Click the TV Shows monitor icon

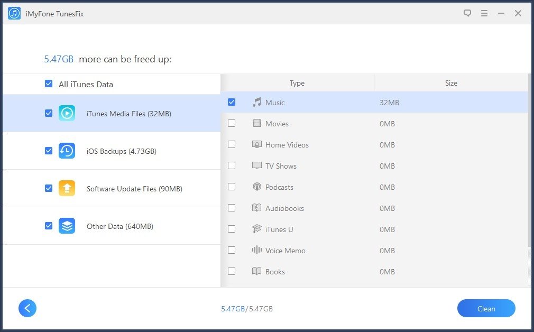pyautogui.click(x=257, y=166)
